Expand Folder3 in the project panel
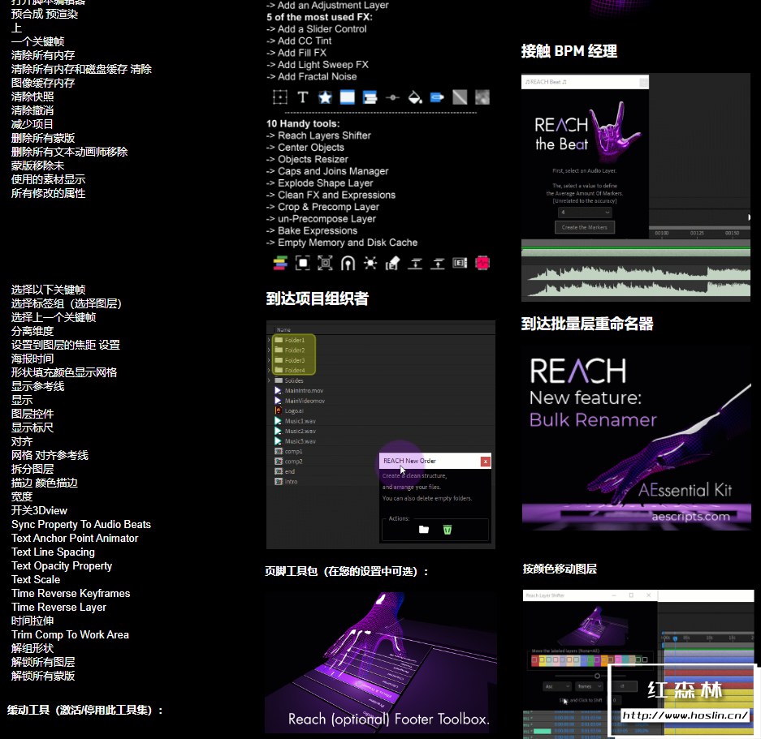 (x=270, y=360)
